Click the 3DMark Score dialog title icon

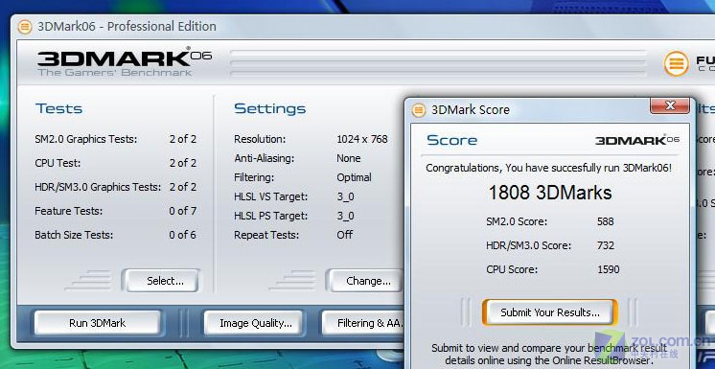[x=419, y=110]
